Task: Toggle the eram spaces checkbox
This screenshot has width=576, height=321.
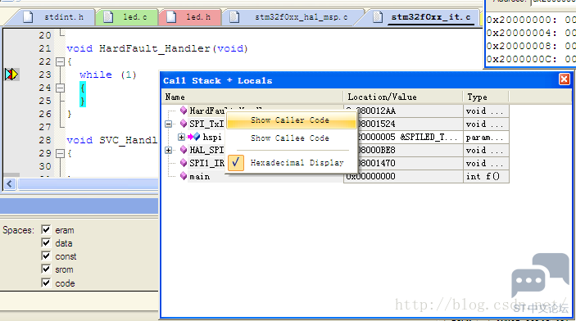Action: [x=46, y=230]
